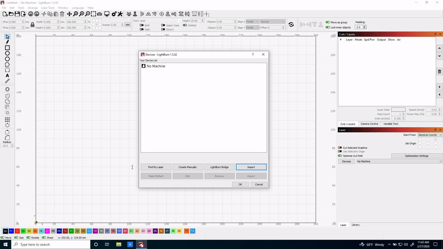Click the aspect ratio lock icon
Viewport: 443px width, 249px height.
pyautogui.click(x=33, y=25)
